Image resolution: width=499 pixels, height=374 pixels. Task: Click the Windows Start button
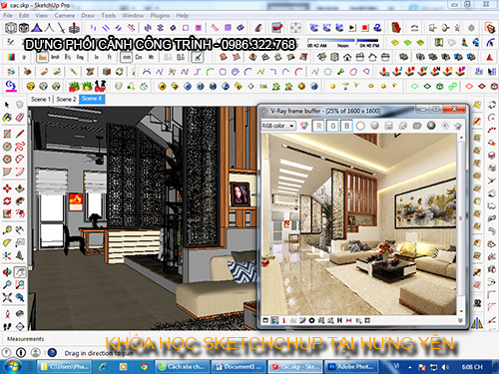coord(12,367)
